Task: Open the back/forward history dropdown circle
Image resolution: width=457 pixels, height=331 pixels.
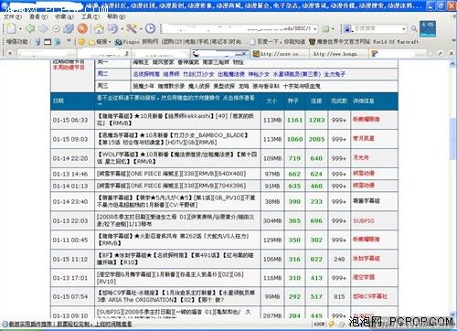Action: point(57,29)
